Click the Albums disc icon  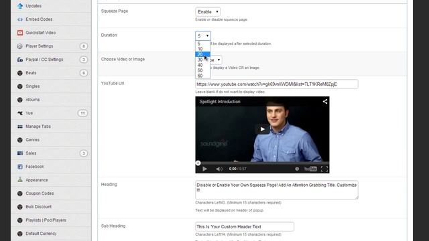tap(19, 100)
